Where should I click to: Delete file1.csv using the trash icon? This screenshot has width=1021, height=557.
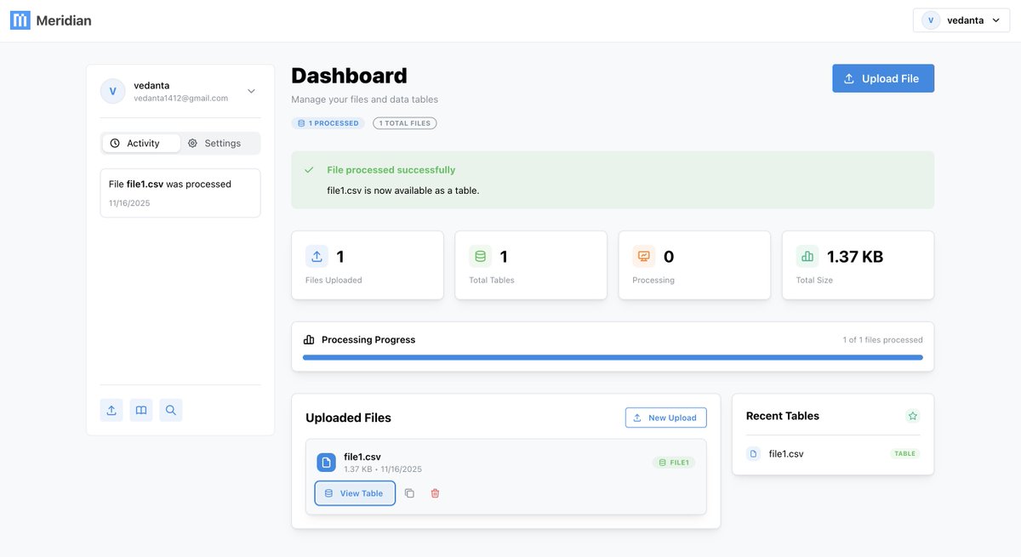[x=435, y=493]
